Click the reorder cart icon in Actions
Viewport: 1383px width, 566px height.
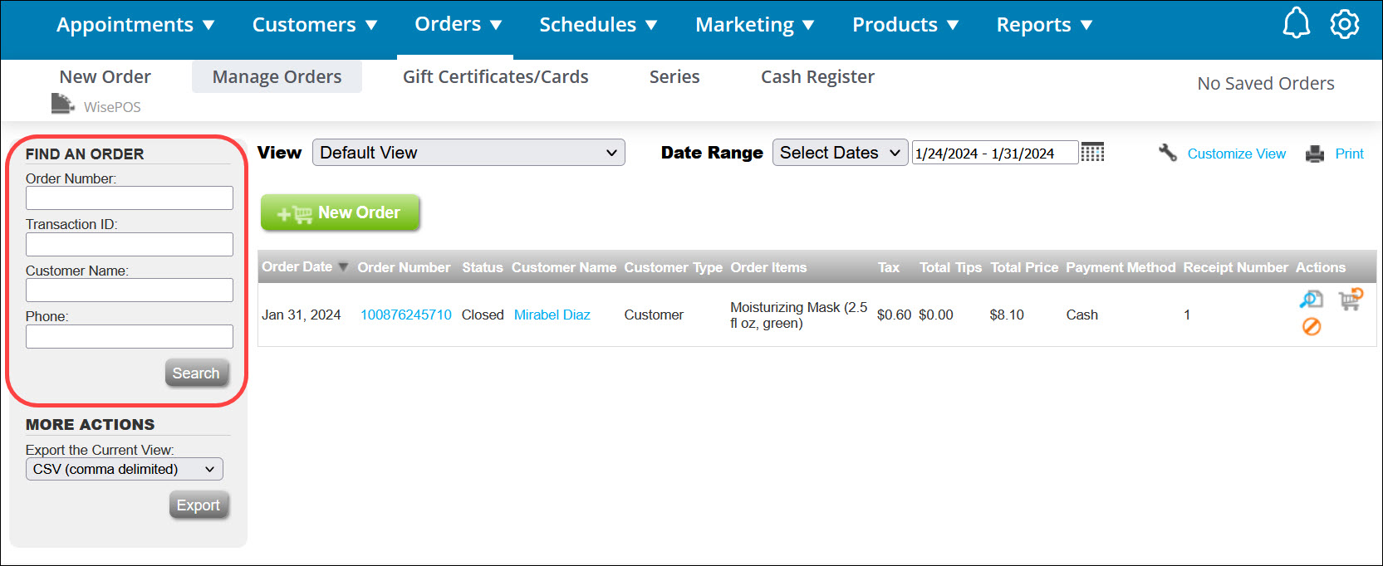pos(1351,300)
